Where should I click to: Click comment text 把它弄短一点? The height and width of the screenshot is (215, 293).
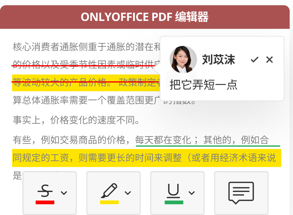click(204, 85)
